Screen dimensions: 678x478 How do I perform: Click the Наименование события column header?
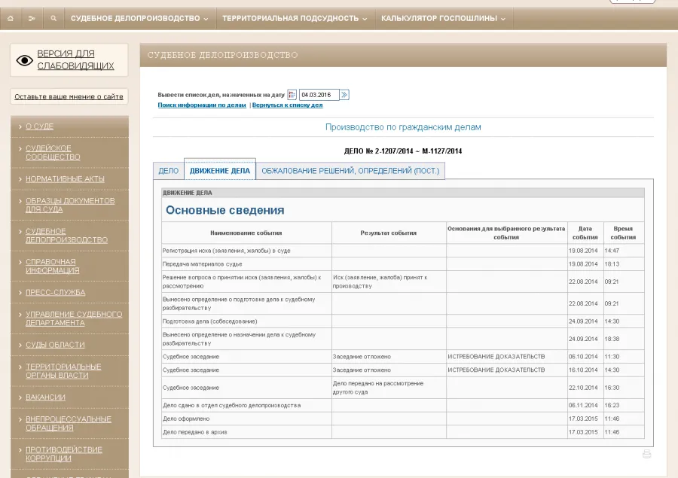(x=246, y=233)
